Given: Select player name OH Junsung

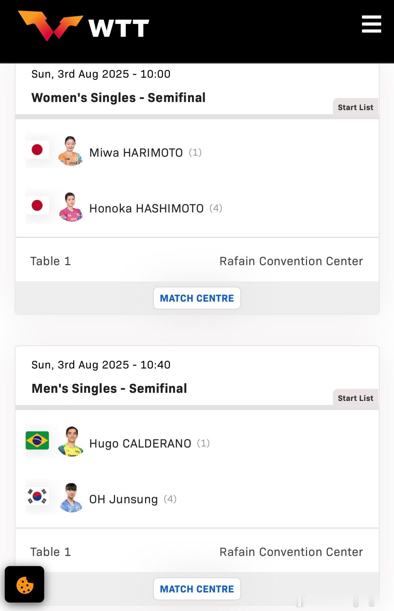Looking at the screenshot, I should tap(123, 499).
